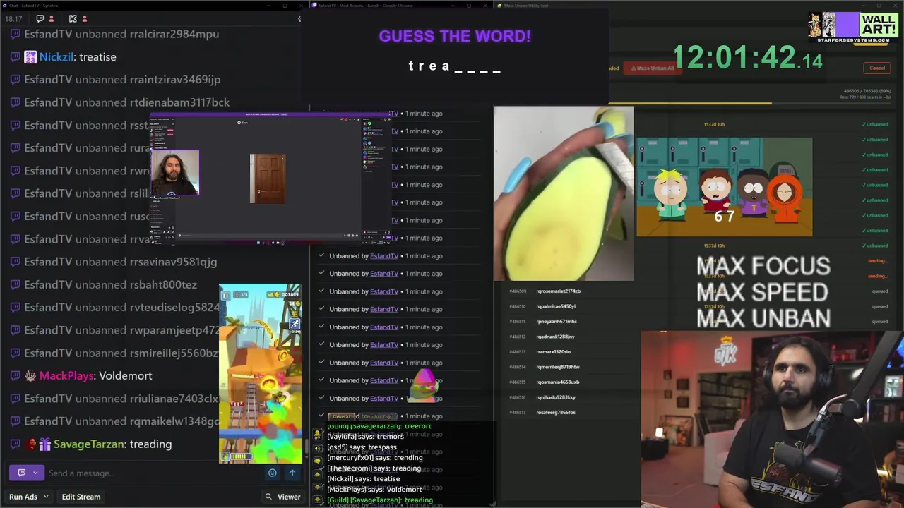
Task: Click SavageTarzan's avatar badge in chat
Action: [31, 445]
